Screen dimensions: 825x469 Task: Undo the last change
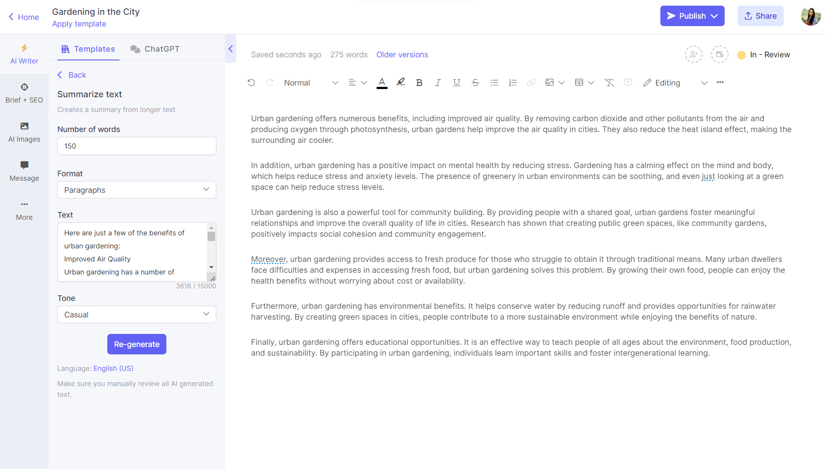pyautogui.click(x=251, y=83)
